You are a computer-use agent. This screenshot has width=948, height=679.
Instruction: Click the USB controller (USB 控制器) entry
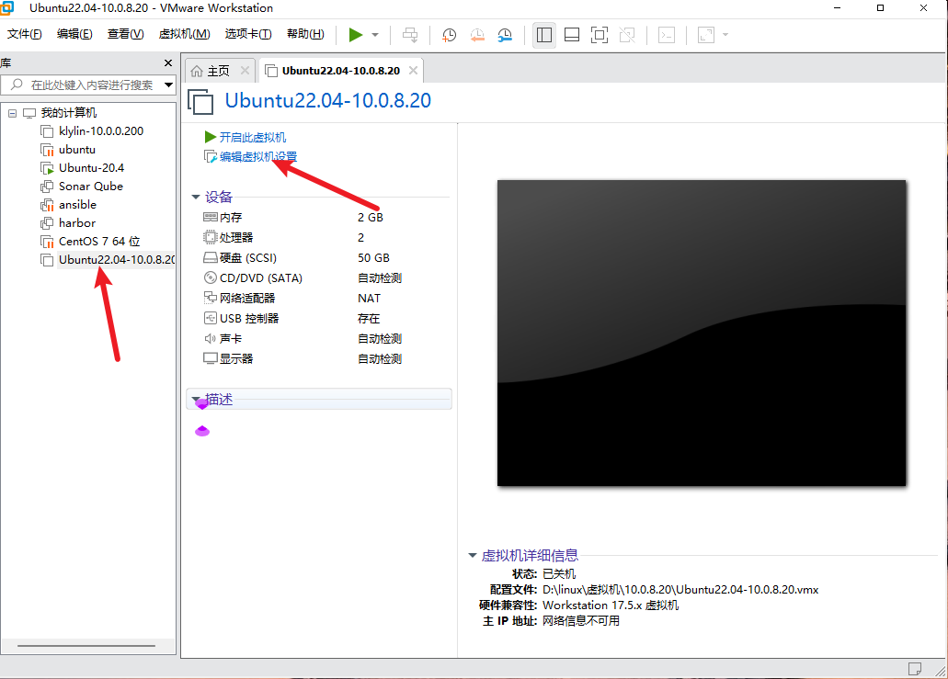click(x=241, y=318)
